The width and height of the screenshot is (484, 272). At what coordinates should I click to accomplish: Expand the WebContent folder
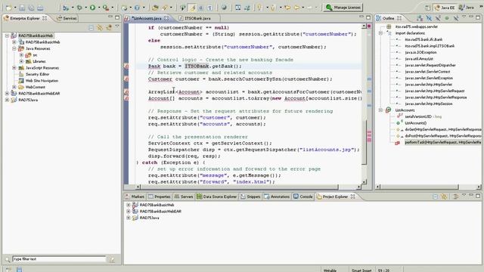pyautogui.click(x=14, y=88)
